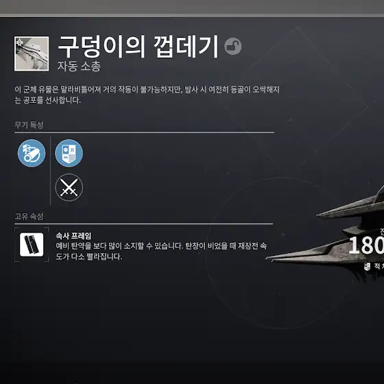Select the 고유 속성 section header
Screen dimensions: 384x384
click(x=29, y=216)
